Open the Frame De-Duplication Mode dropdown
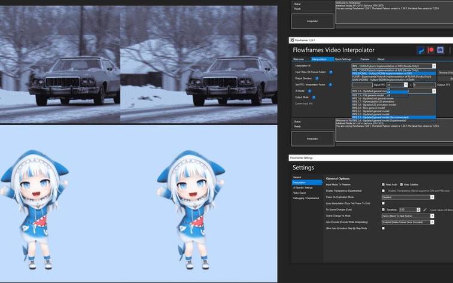The height and width of the screenshot is (283, 453). (x=408, y=197)
